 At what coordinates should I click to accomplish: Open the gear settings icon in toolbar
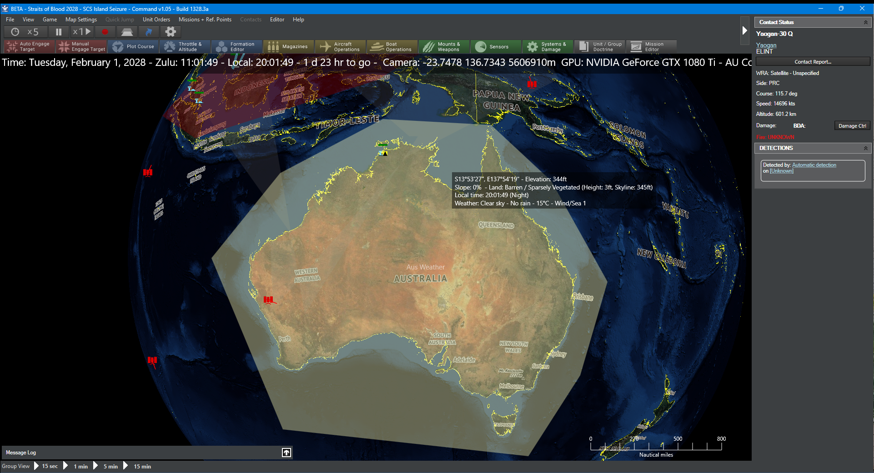[x=171, y=32]
